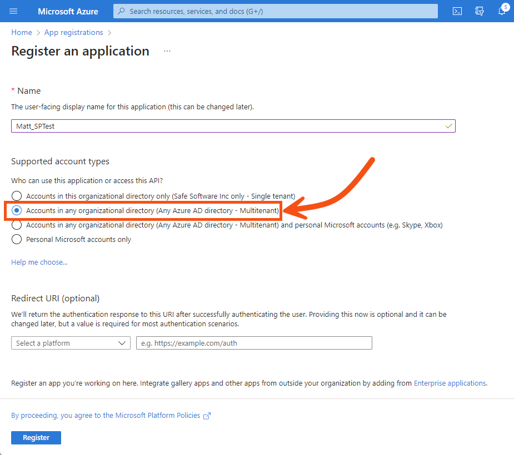Open the Azure portal hamburger menu
Screen dimensions: 514x455
pyautogui.click(x=14, y=11)
